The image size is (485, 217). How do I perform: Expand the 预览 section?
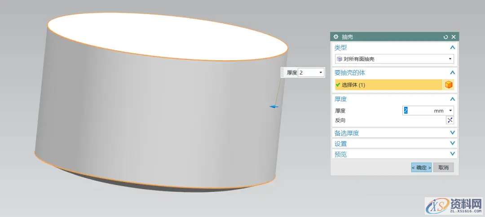point(452,154)
